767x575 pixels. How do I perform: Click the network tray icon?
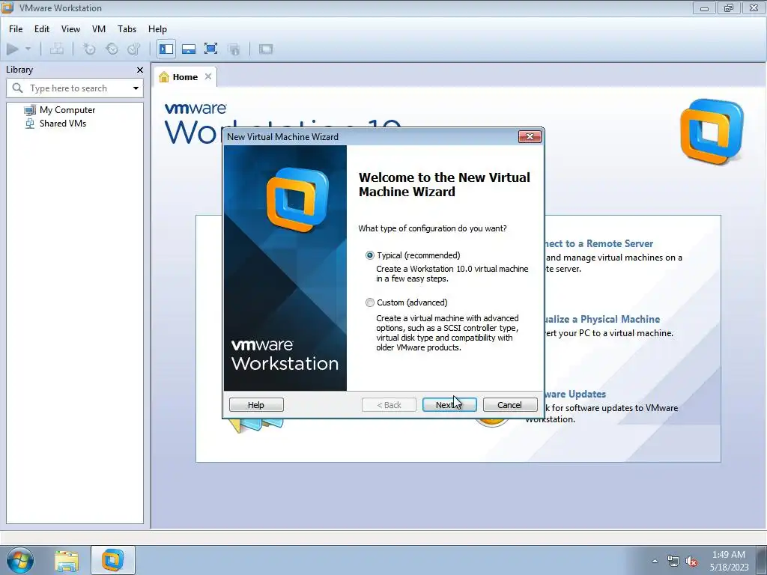pyautogui.click(x=673, y=561)
